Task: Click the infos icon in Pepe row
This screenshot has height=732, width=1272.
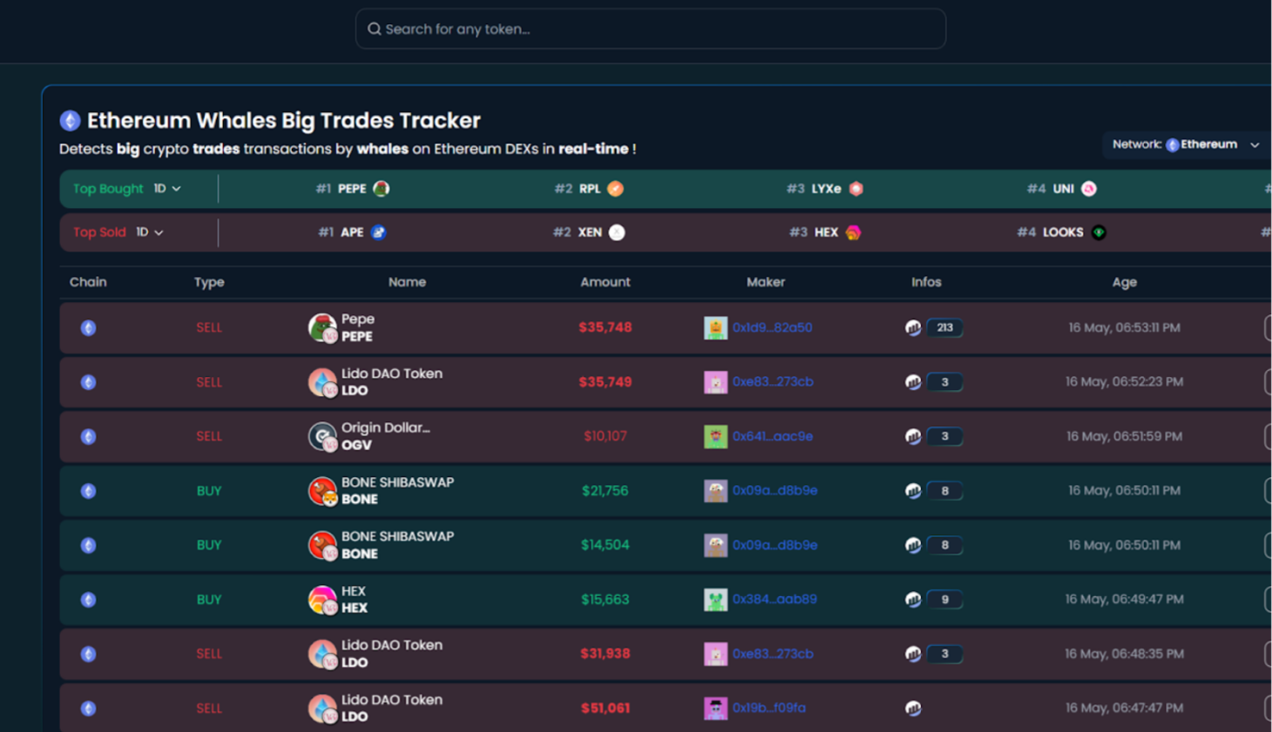Action: [913, 328]
